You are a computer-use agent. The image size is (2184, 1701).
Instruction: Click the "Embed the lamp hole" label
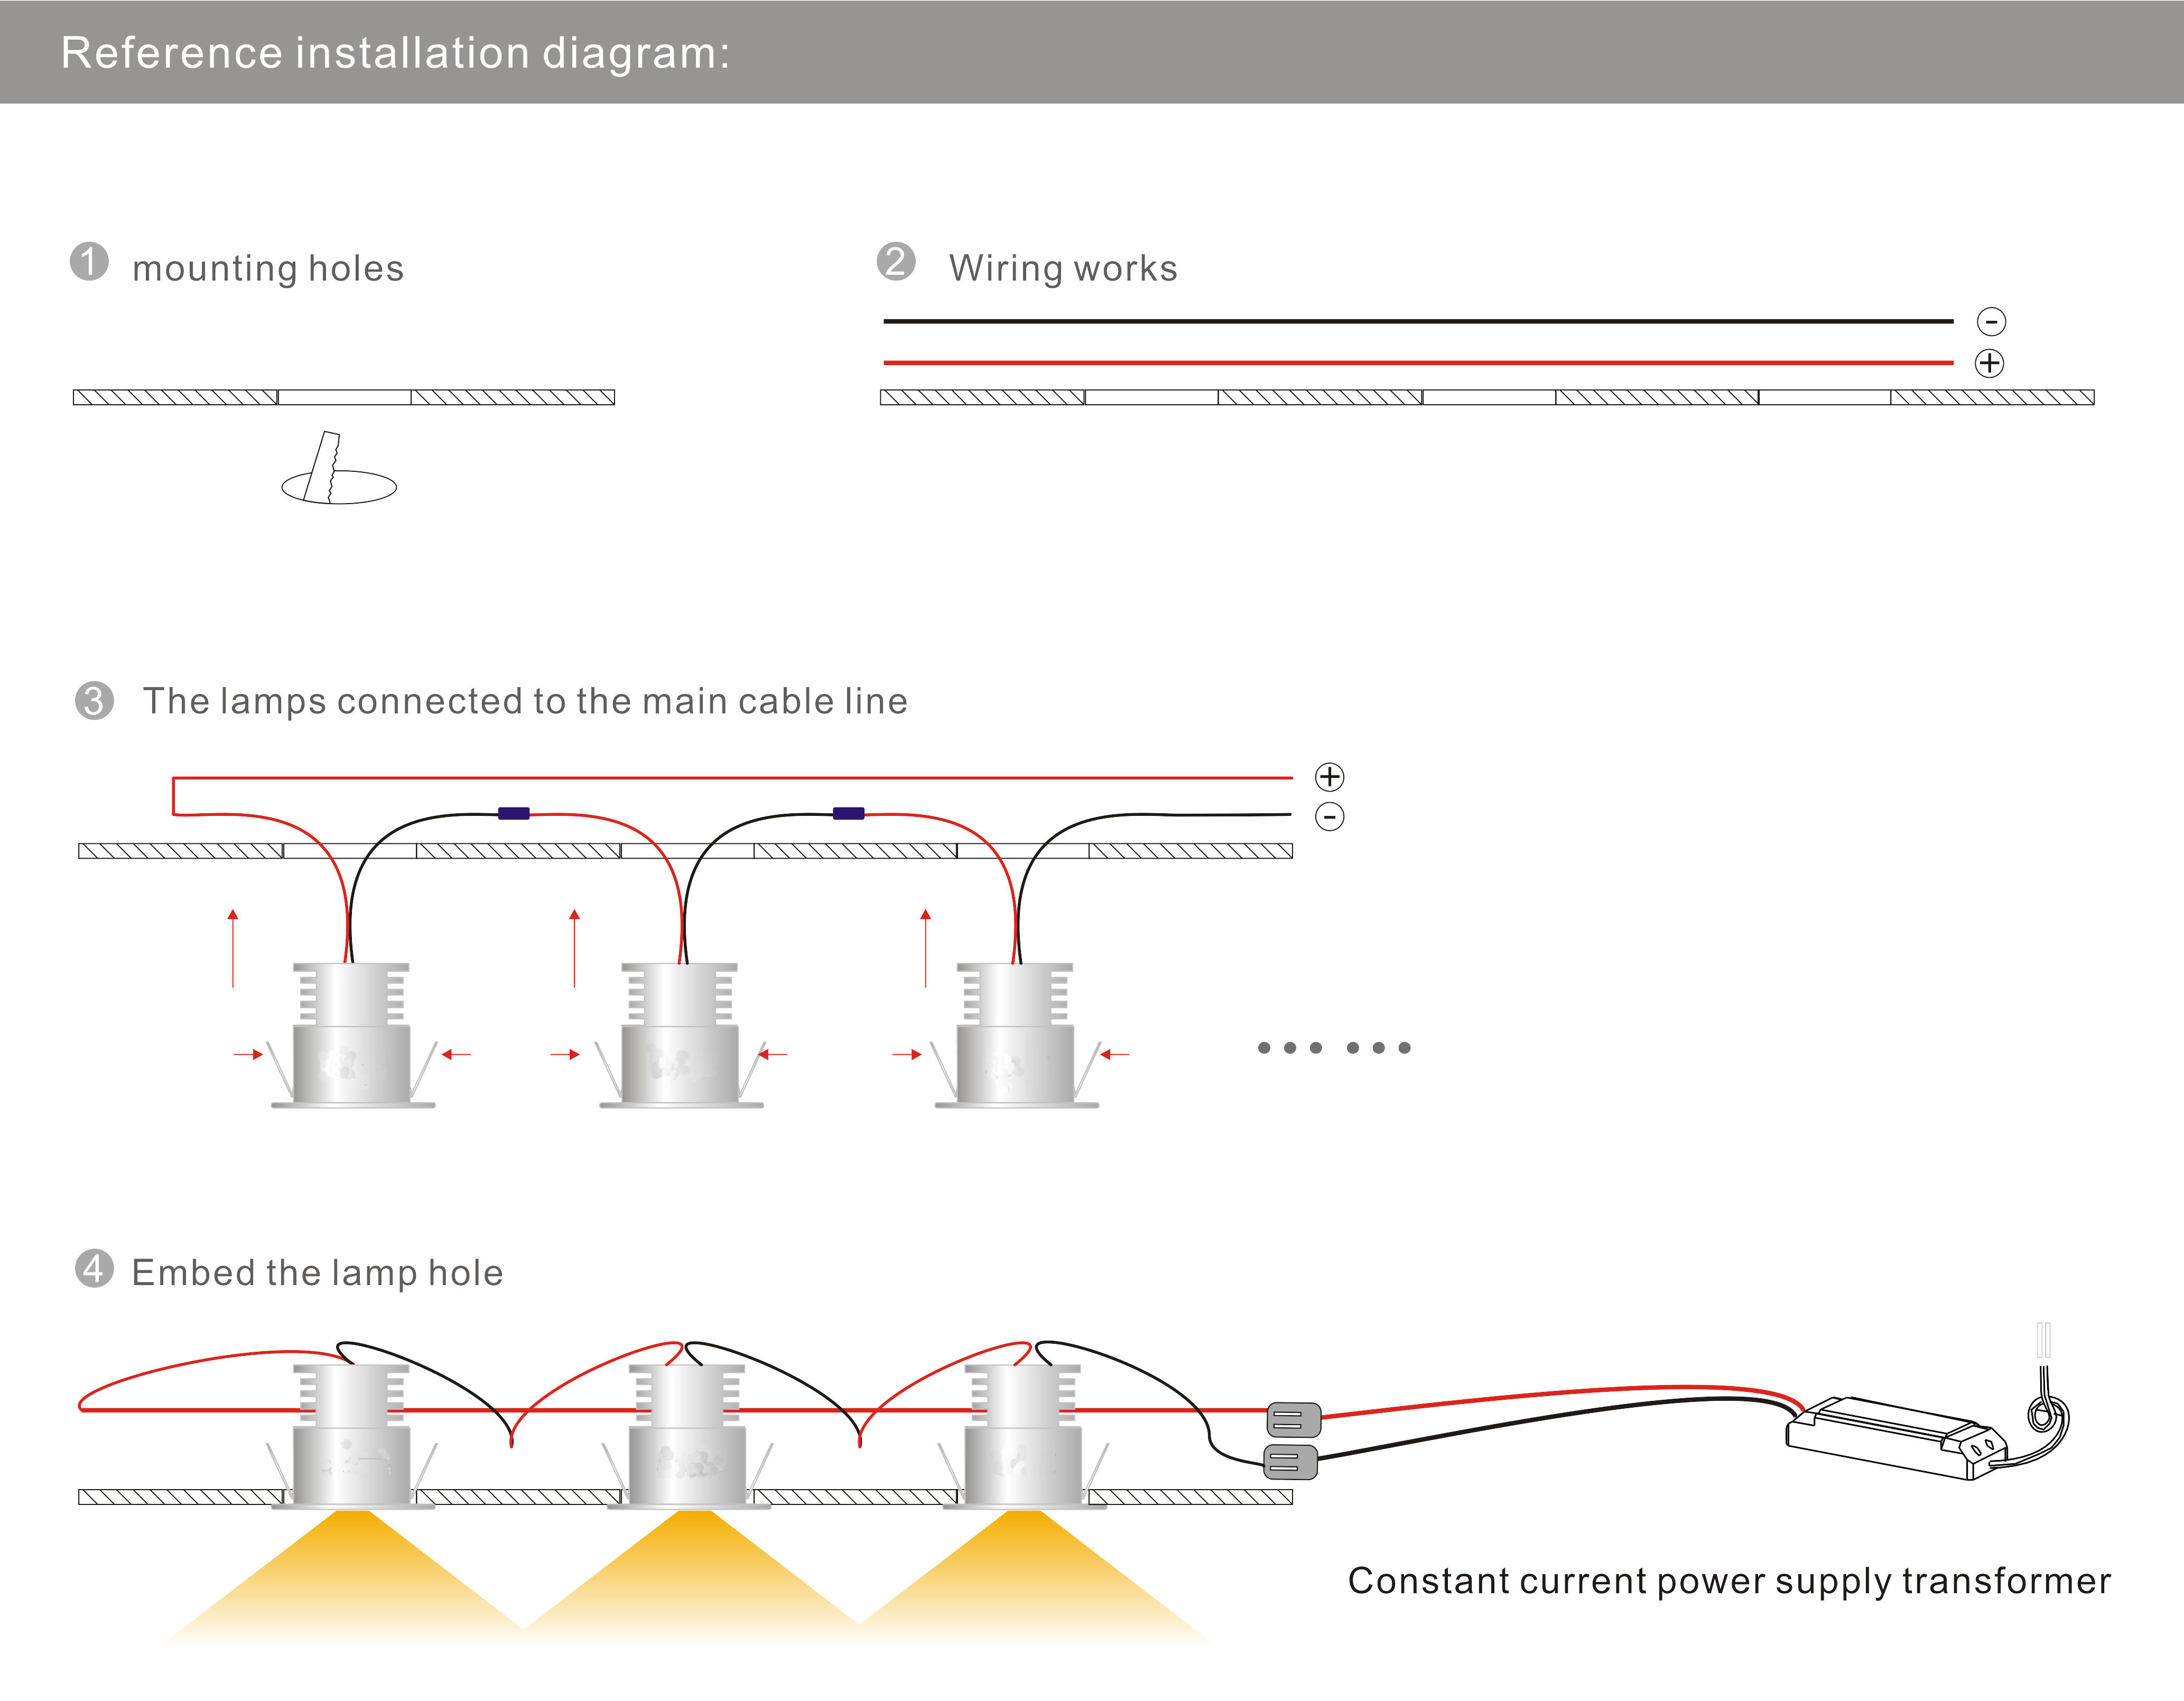(317, 1273)
